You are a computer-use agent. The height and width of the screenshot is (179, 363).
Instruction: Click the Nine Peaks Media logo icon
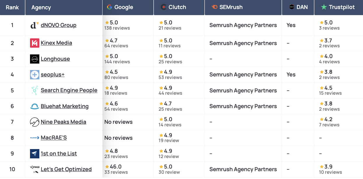coord(34,122)
